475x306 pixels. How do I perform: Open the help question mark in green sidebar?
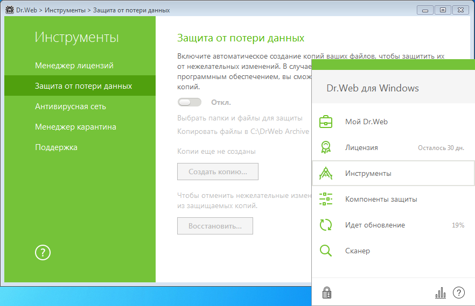pyautogui.click(x=43, y=252)
